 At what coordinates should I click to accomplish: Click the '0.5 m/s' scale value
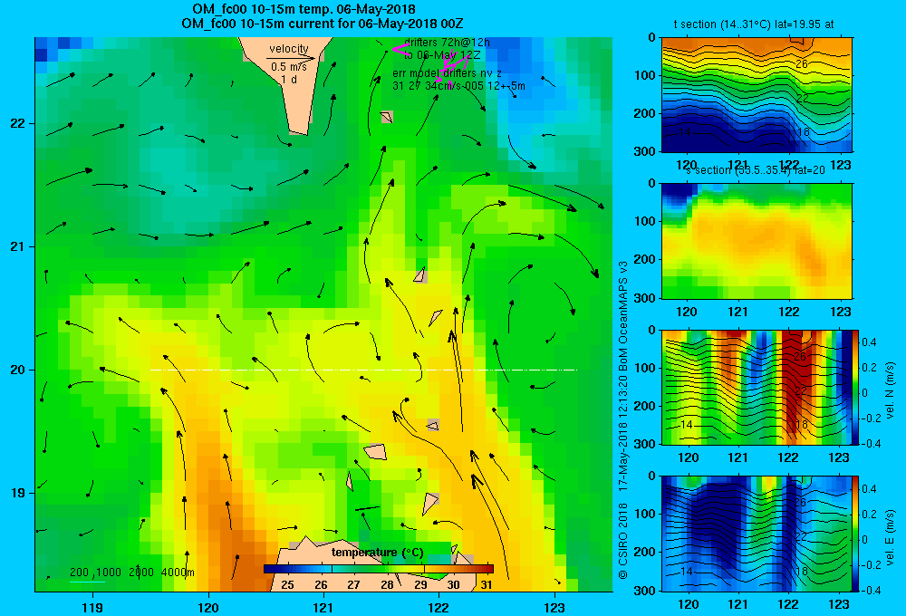click(289, 67)
